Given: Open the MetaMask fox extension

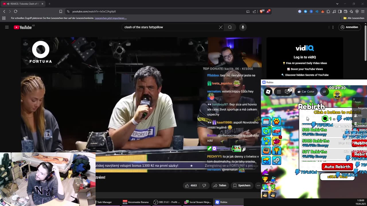Looking at the screenshot, I should [323, 11].
